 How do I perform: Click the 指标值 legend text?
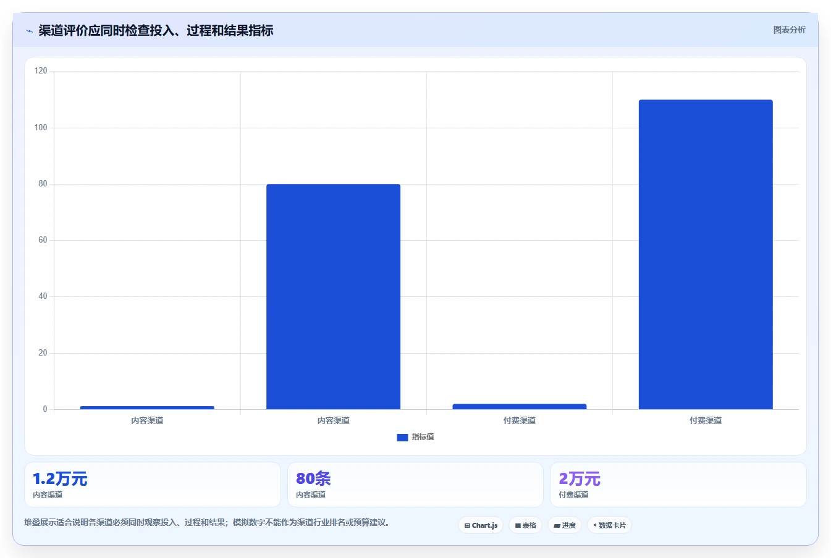423,437
